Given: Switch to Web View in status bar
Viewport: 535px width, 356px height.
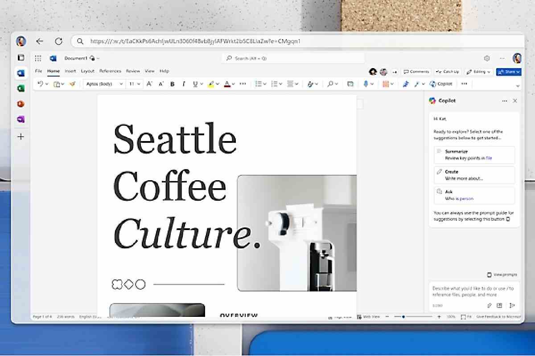Looking at the screenshot, I should click(x=368, y=317).
